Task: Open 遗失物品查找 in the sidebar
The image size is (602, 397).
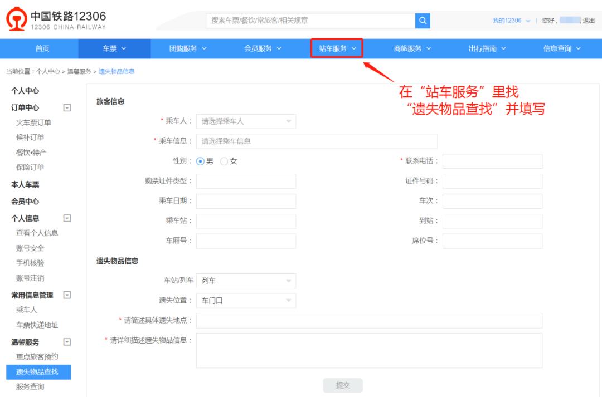Action: [37, 372]
